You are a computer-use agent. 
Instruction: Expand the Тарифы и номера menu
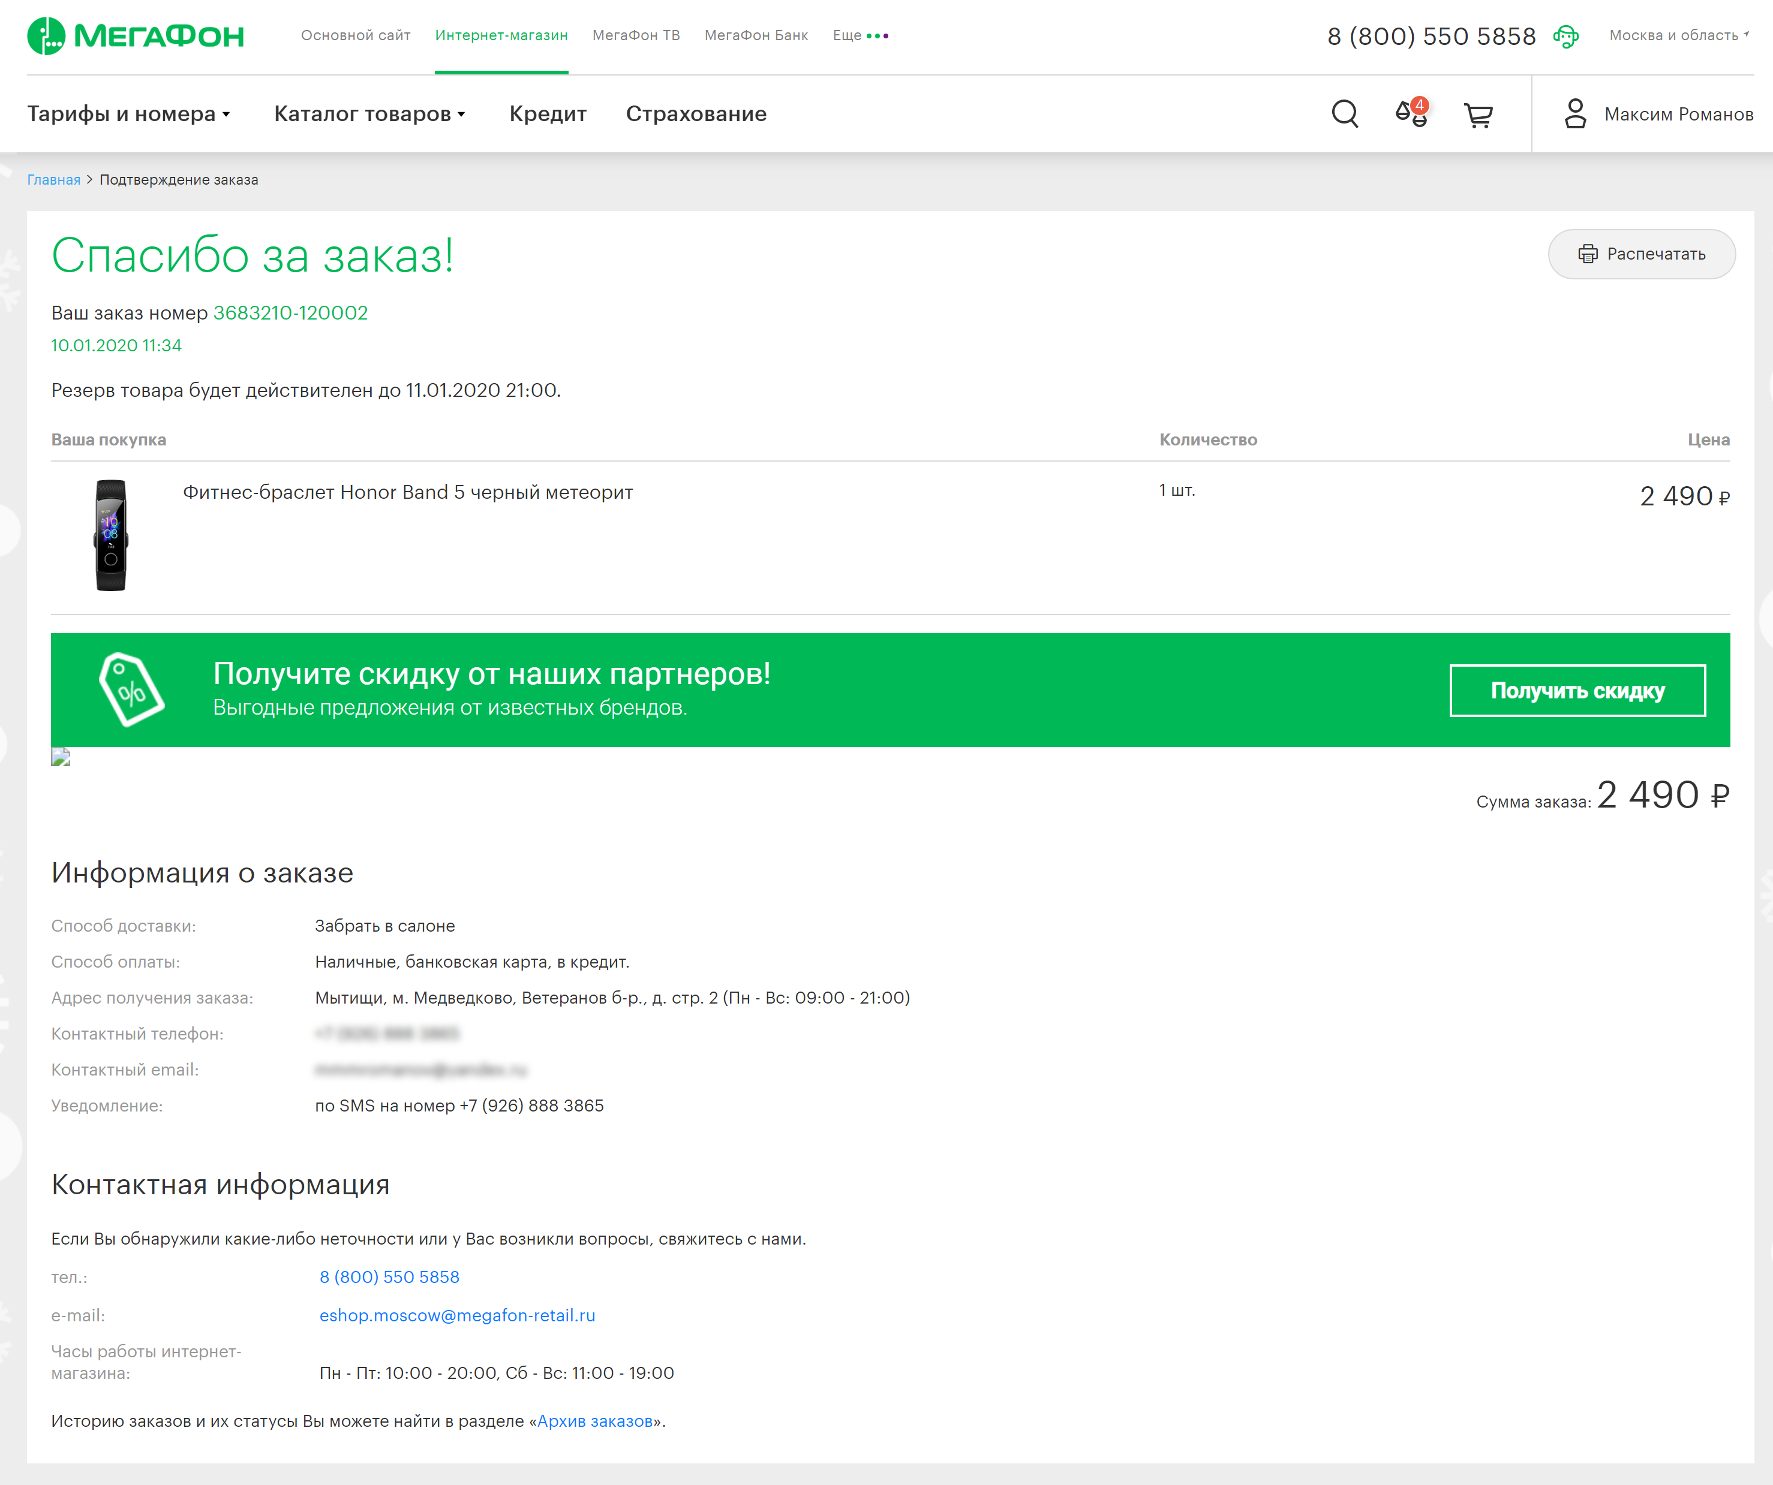tap(128, 114)
